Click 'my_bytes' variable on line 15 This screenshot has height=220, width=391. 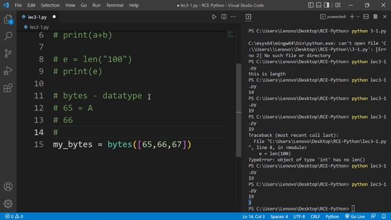click(x=73, y=144)
